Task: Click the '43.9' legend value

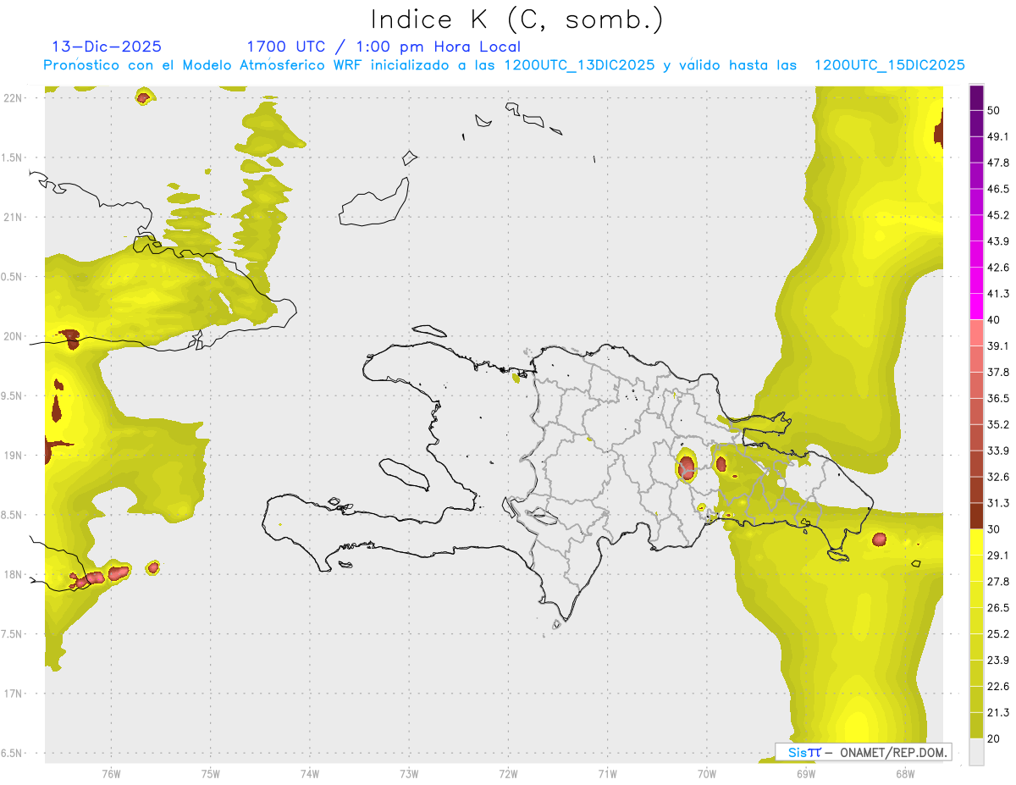Action: (998, 241)
